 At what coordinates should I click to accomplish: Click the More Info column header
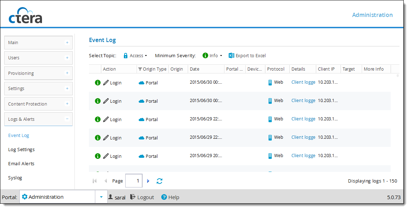pyautogui.click(x=377, y=69)
